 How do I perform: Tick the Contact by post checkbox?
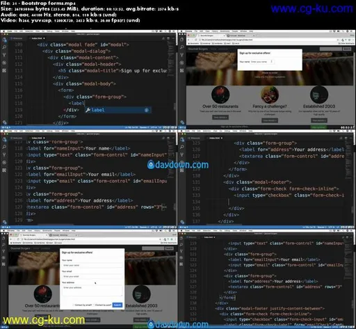94,305
